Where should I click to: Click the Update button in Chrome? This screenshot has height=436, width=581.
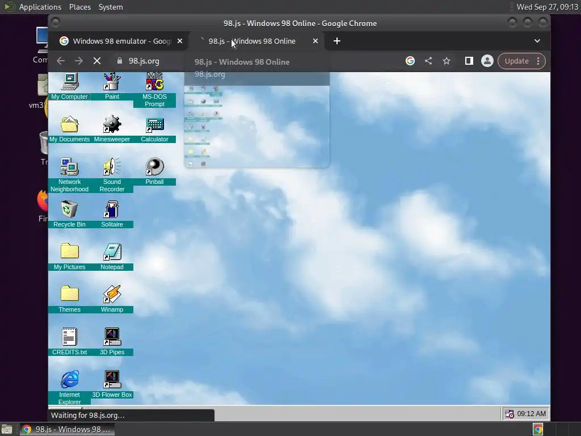click(x=516, y=61)
